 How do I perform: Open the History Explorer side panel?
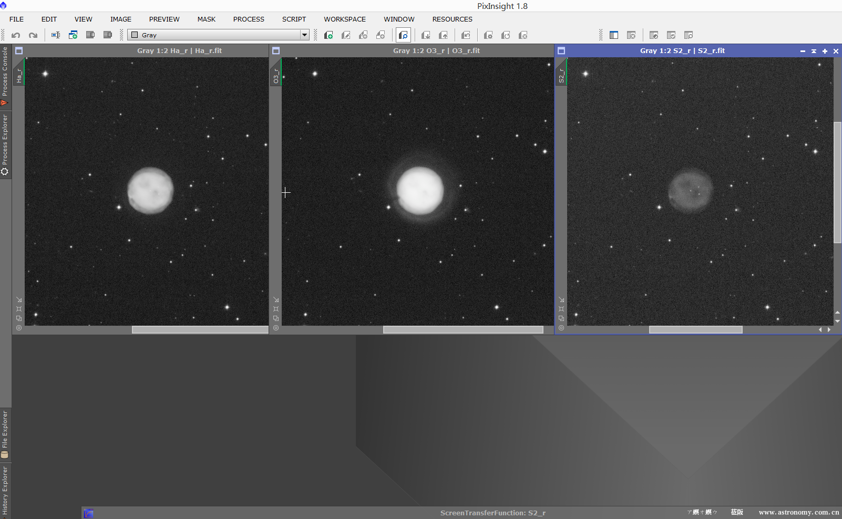(5, 491)
